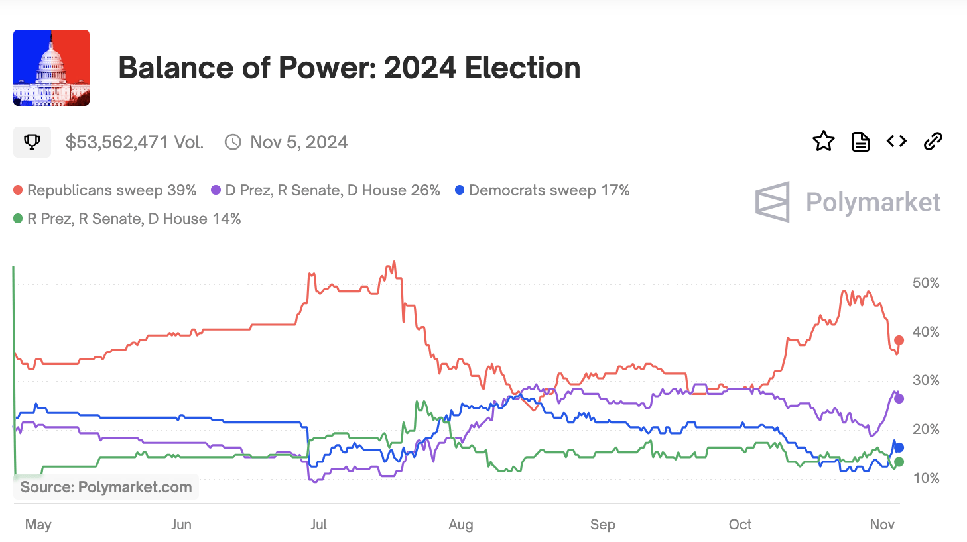Click the Nov label on the time axis
The image size is (967, 542).
(882, 524)
